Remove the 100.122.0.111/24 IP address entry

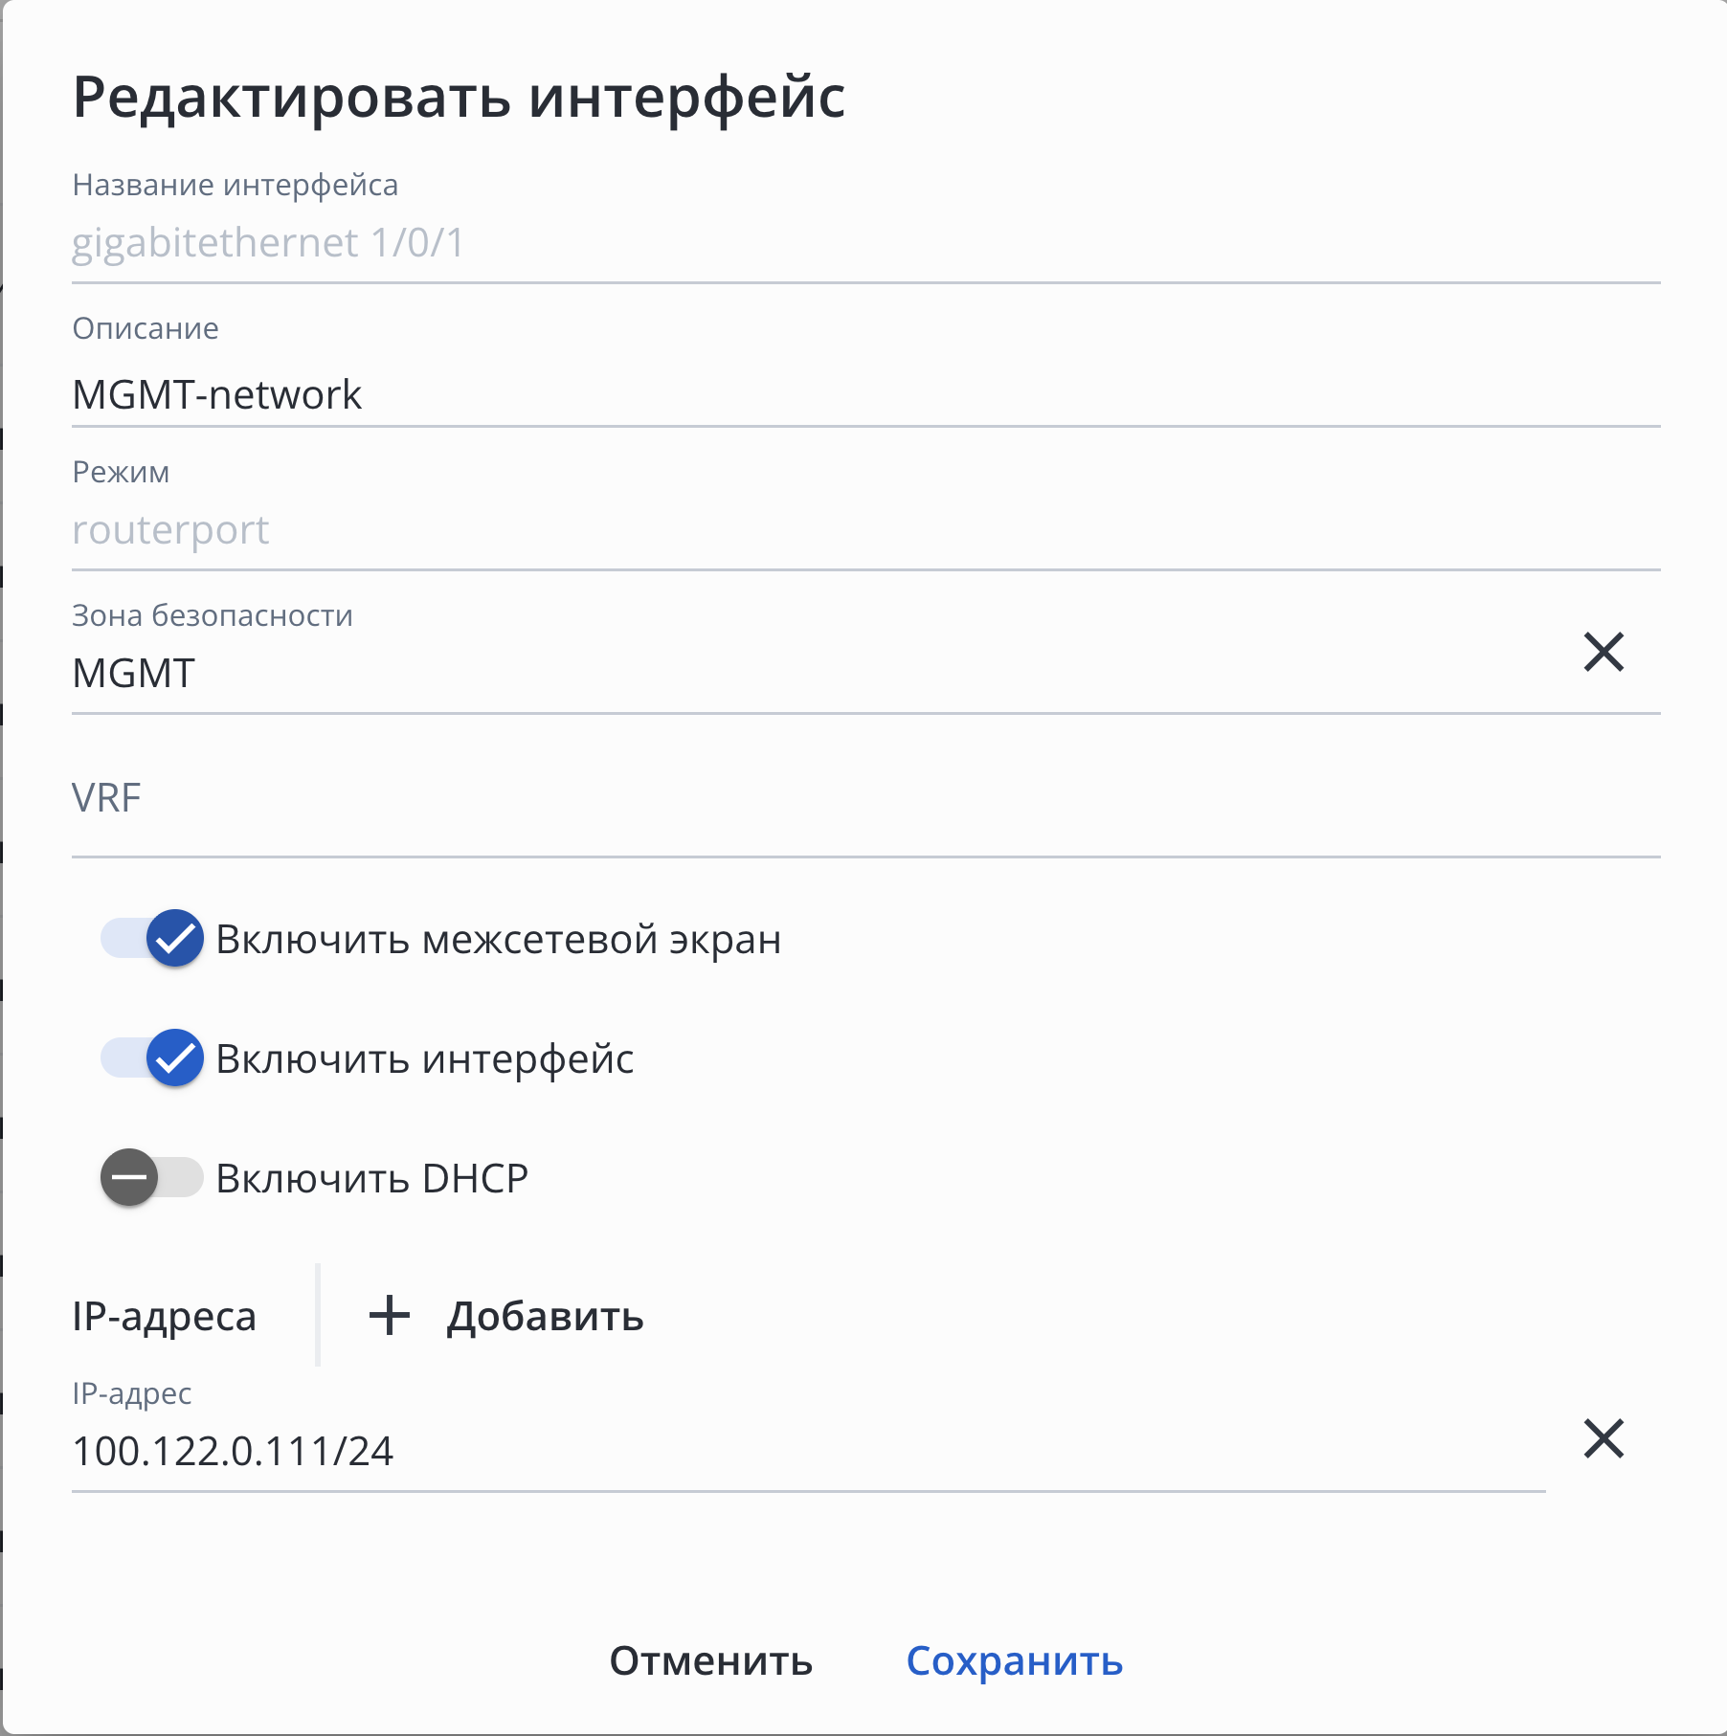1604,1439
